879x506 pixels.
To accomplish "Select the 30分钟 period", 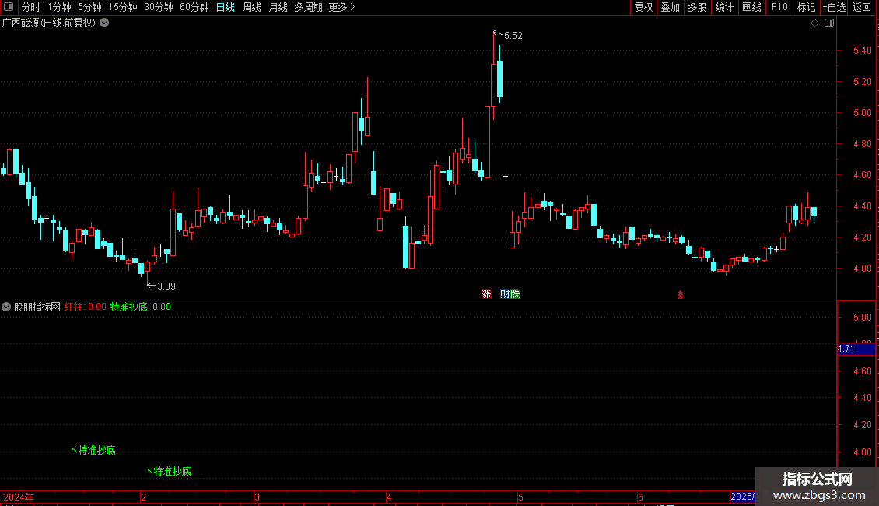I will tap(159, 7).
